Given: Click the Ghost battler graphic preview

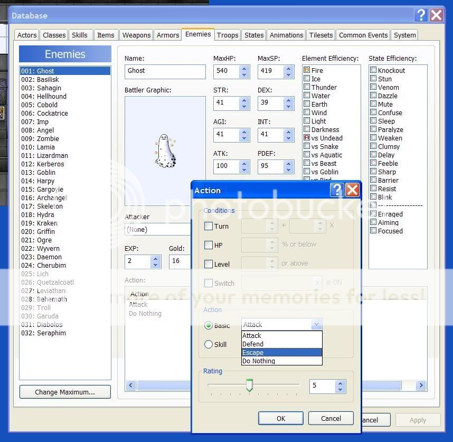Looking at the screenshot, I should [165, 151].
